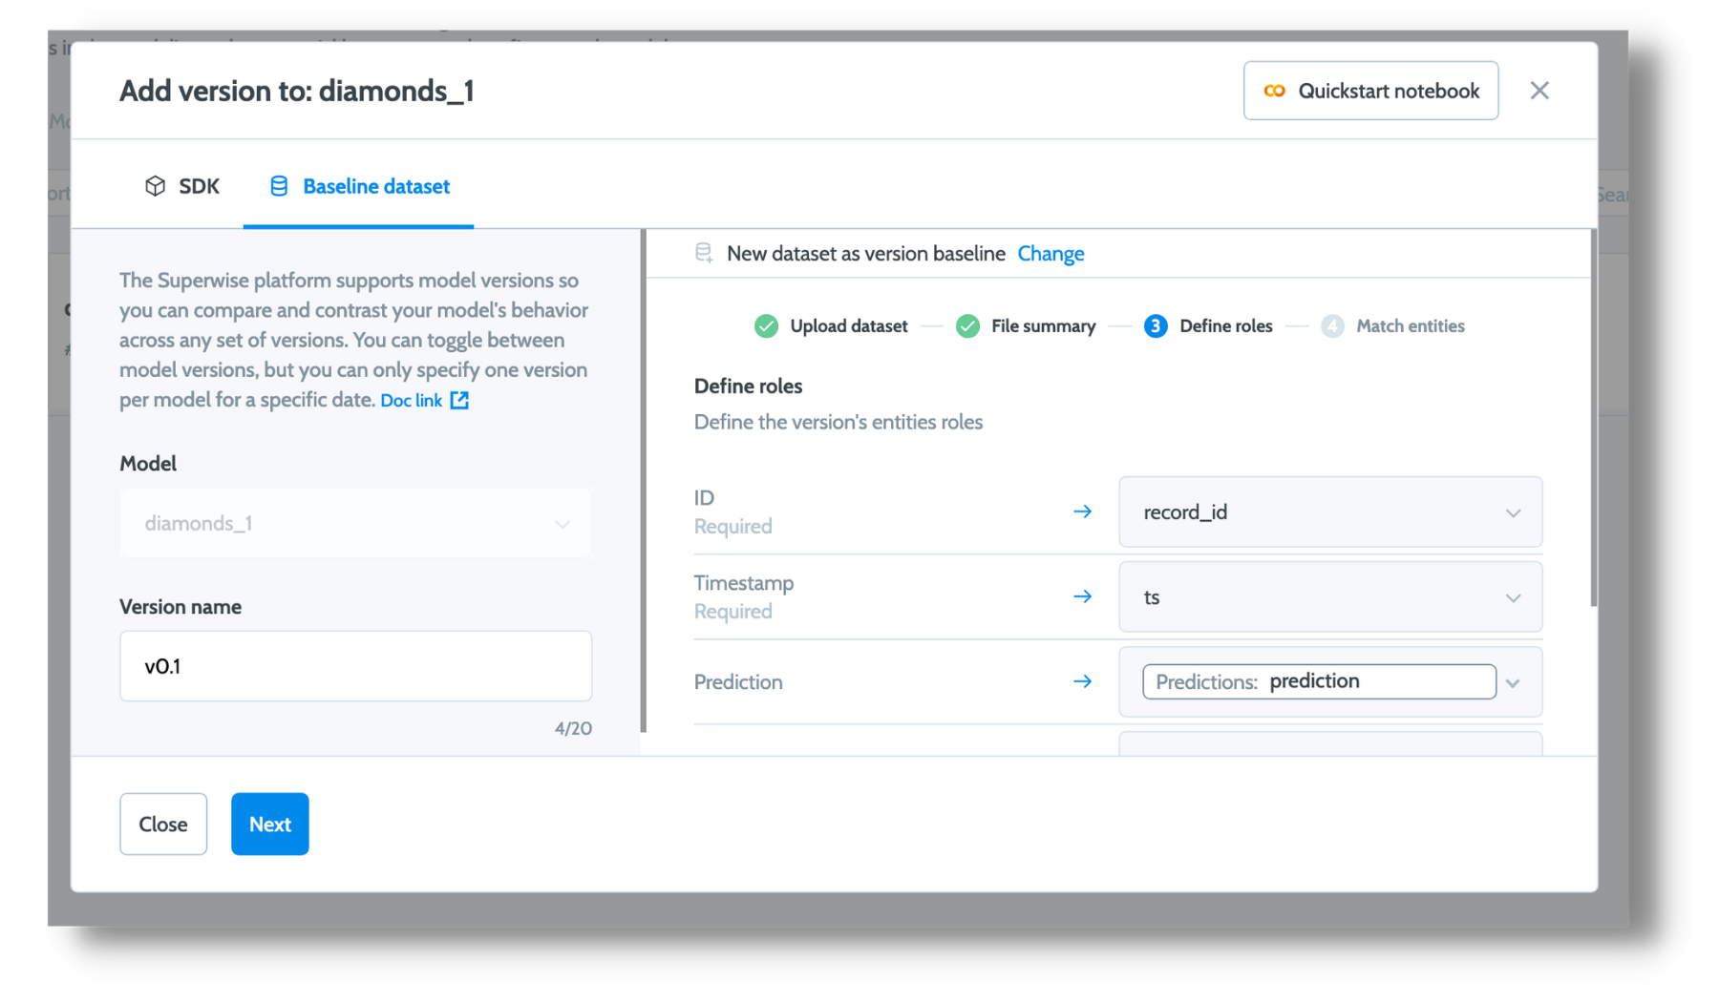Screen dimensions: 1719x1002
Task: Open the Timestamp ts dropdown
Action: (1330, 597)
